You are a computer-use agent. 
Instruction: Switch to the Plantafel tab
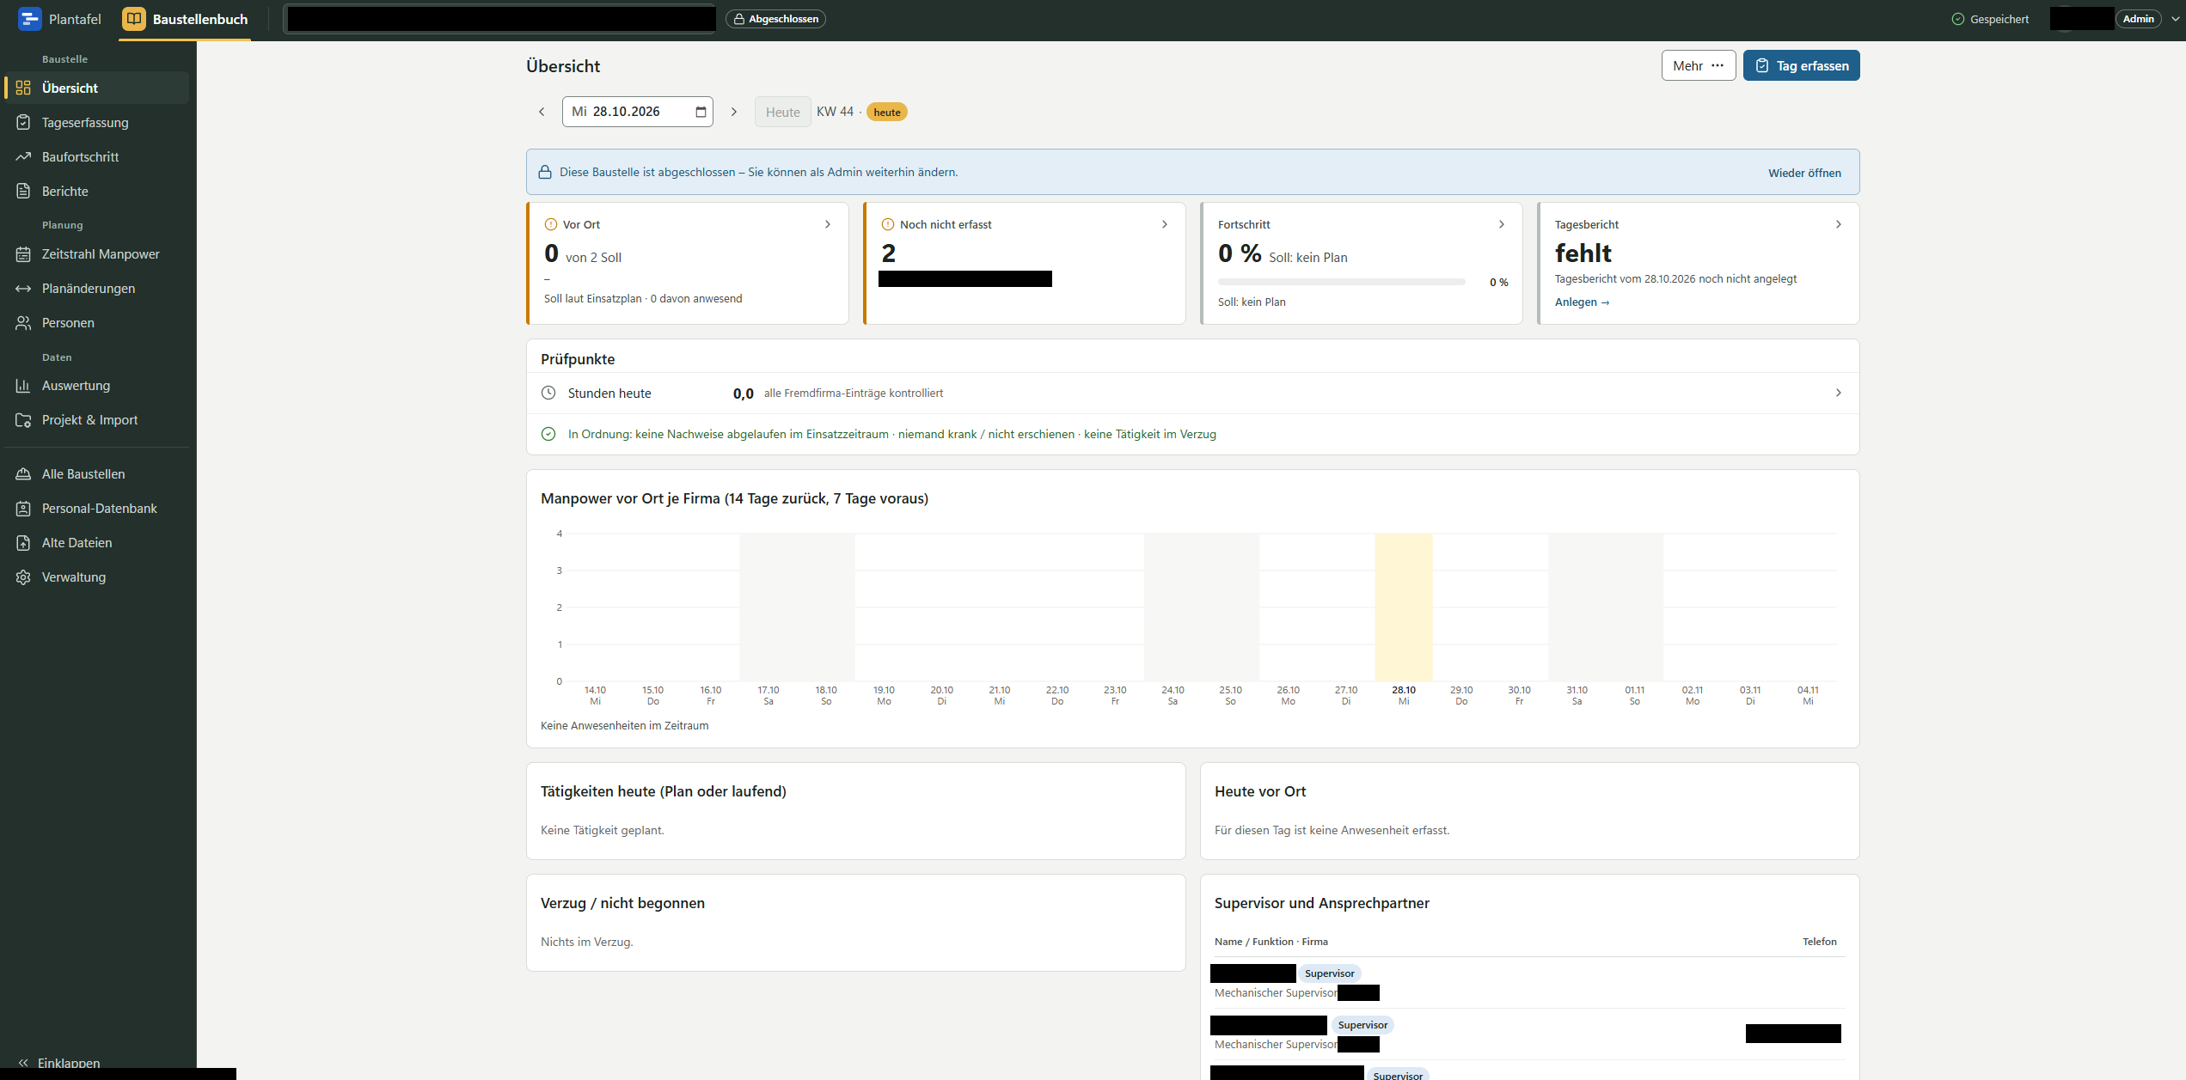tap(60, 19)
